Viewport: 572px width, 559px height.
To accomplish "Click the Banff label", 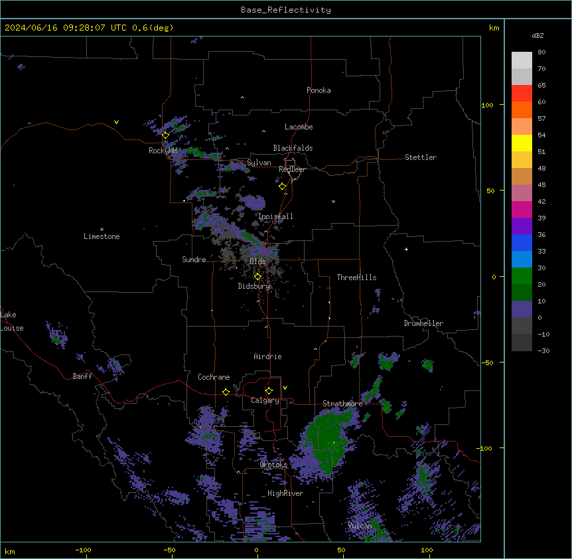I will [82, 376].
